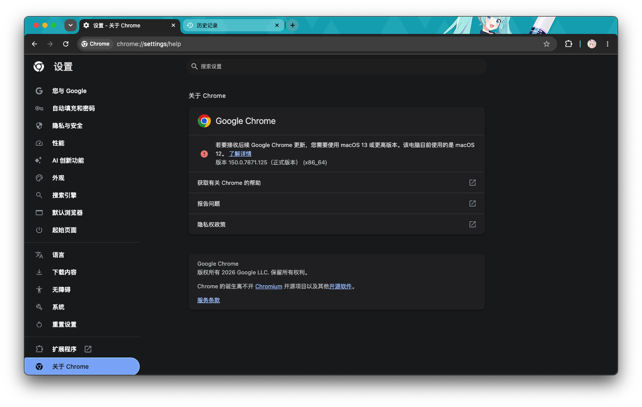Open 搜索引擎 settings
Image resolution: width=642 pixels, height=407 pixels.
pos(82,195)
